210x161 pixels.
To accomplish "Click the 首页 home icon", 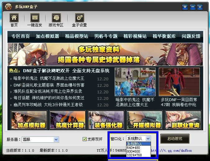I will click(14, 18).
